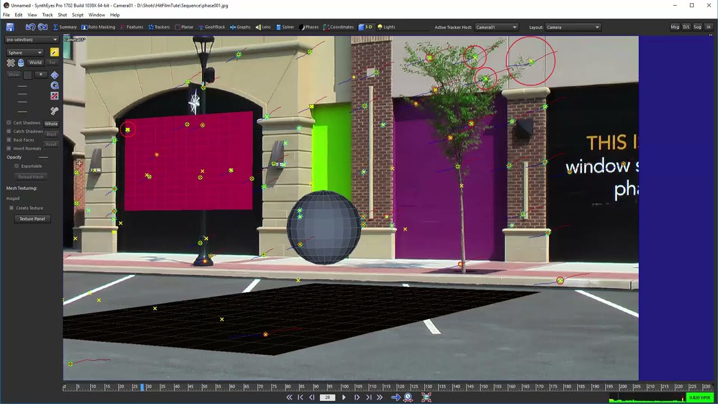
Task: Open the Planar room
Action: click(x=185, y=27)
